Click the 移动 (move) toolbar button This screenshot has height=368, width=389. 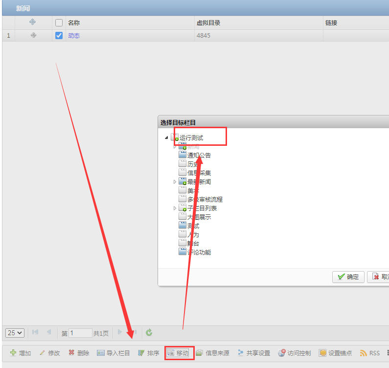coord(179,353)
